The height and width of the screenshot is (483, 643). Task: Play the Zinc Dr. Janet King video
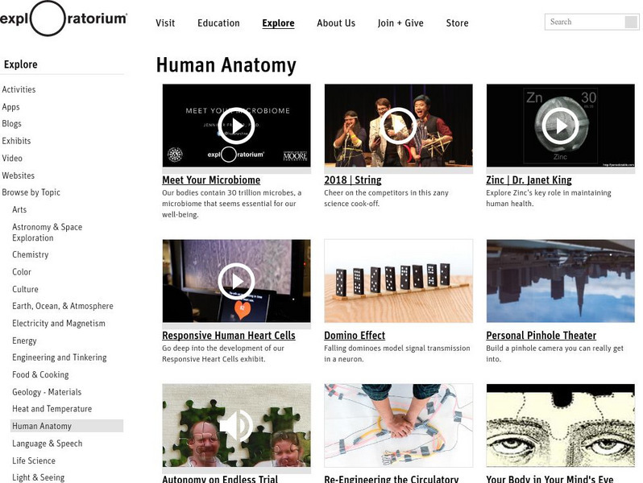click(560, 126)
